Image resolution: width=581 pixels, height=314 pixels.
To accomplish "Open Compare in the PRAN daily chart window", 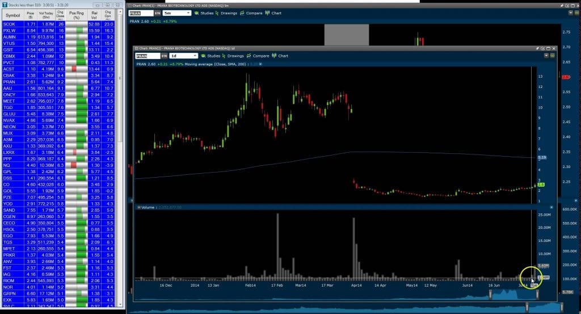I will tap(258, 56).
